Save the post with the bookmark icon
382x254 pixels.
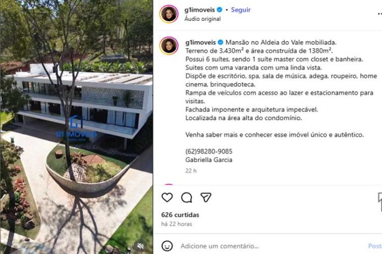[380, 198]
